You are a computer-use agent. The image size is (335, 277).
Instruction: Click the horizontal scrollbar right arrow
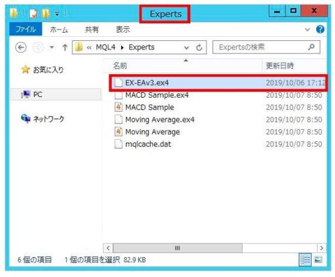pos(322,248)
